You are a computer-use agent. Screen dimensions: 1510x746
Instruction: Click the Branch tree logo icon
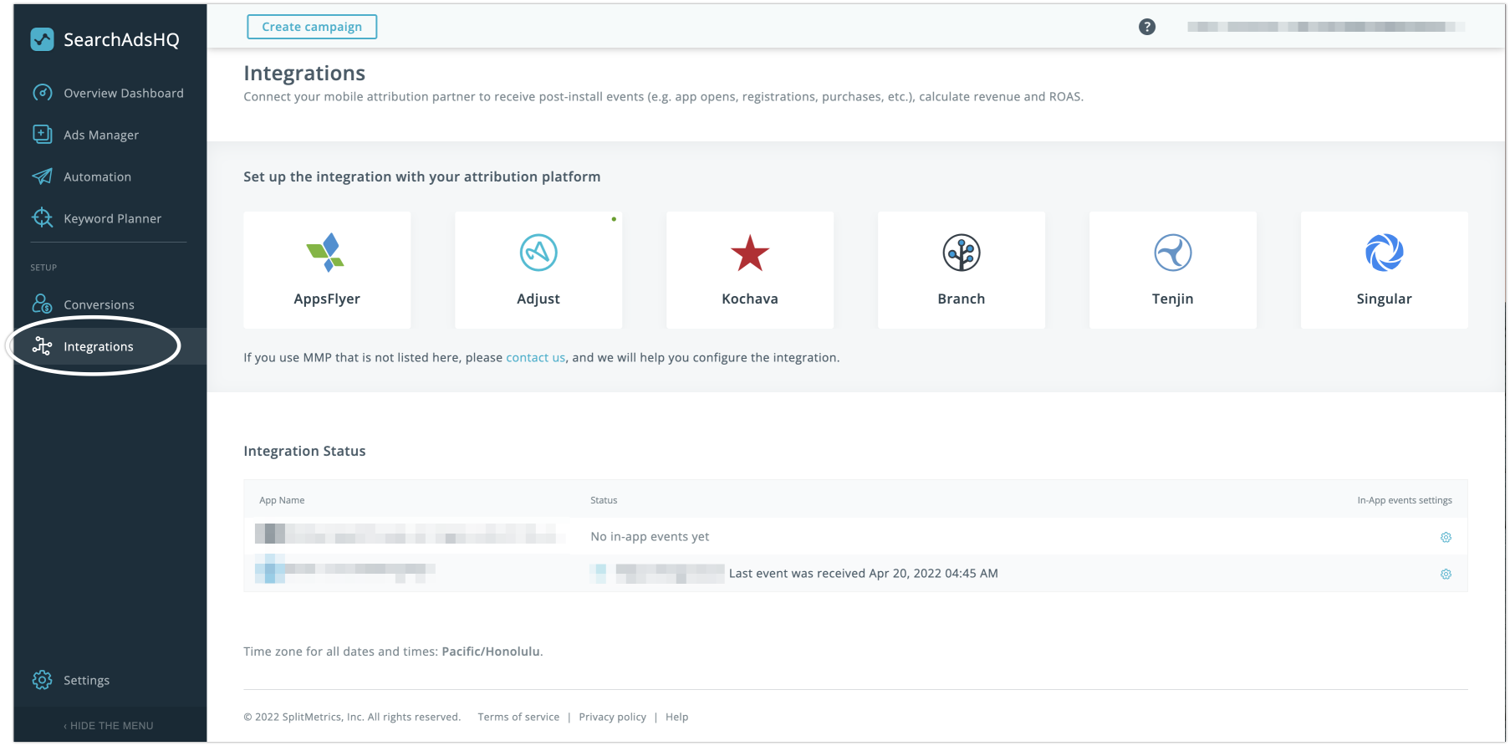coord(962,253)
